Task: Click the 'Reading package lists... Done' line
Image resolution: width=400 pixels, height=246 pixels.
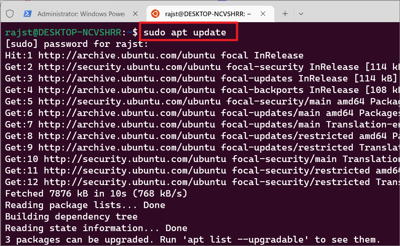Action: click(85, 205)
